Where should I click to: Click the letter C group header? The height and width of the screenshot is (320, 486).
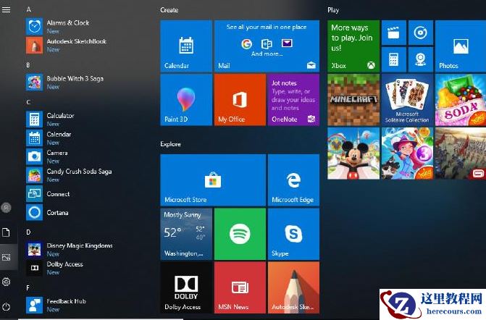coord(28,102)
